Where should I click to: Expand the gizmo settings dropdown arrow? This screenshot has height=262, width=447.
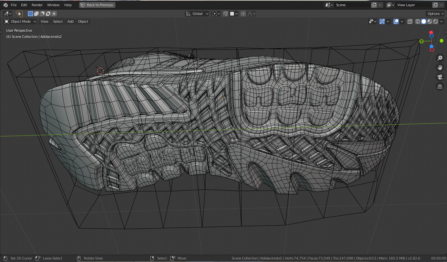coord(388,21)
